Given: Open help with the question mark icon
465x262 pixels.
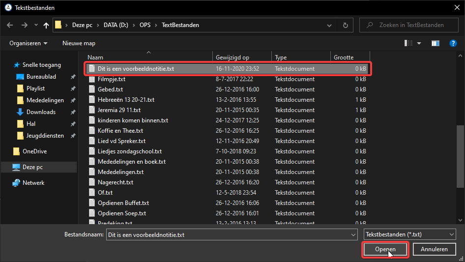Looking at the screenshot, I should tap(453, 43).
